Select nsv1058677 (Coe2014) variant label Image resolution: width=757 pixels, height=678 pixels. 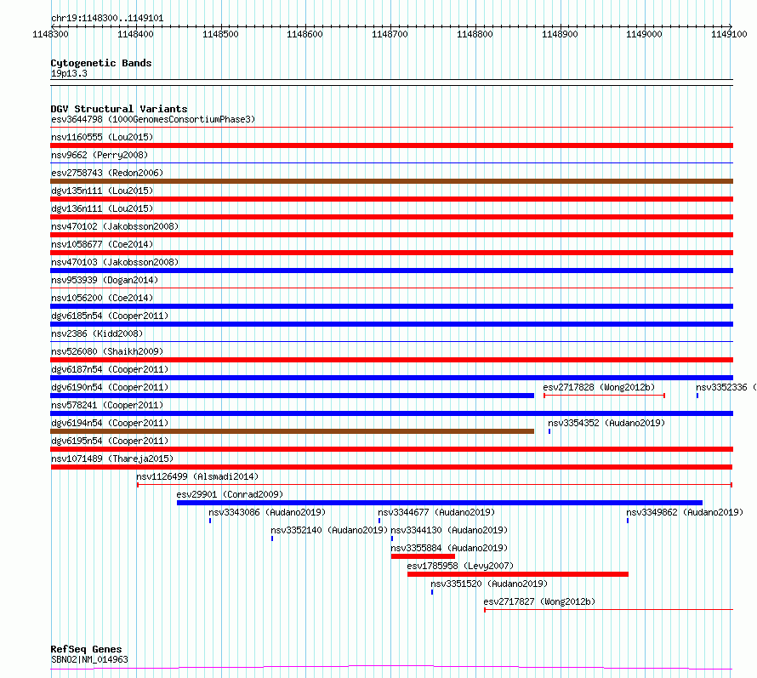(x=102, y=244)
